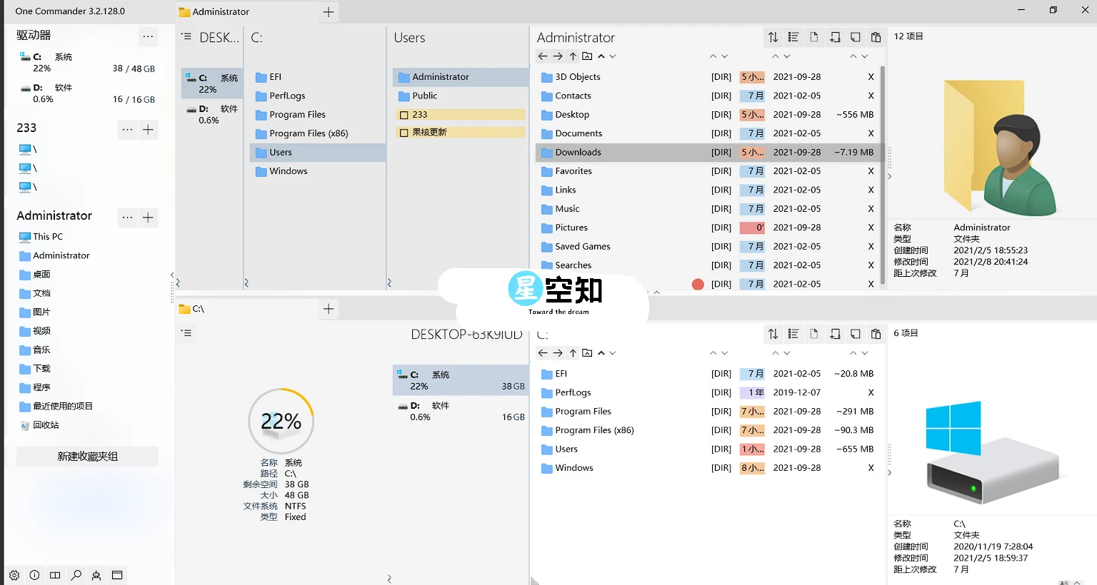Click the new folder icon in the toolbar
Viewport: 1097px width, 585px height.
click(835, 36)
